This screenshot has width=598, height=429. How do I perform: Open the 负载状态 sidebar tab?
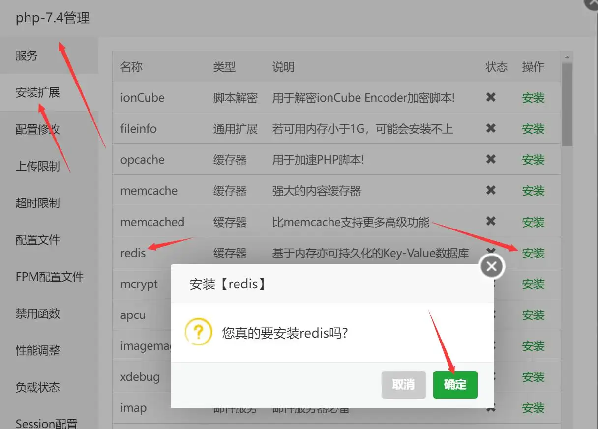49,387
